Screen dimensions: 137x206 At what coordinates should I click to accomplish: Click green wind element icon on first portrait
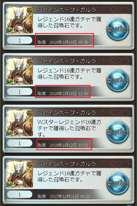point(9,30)
